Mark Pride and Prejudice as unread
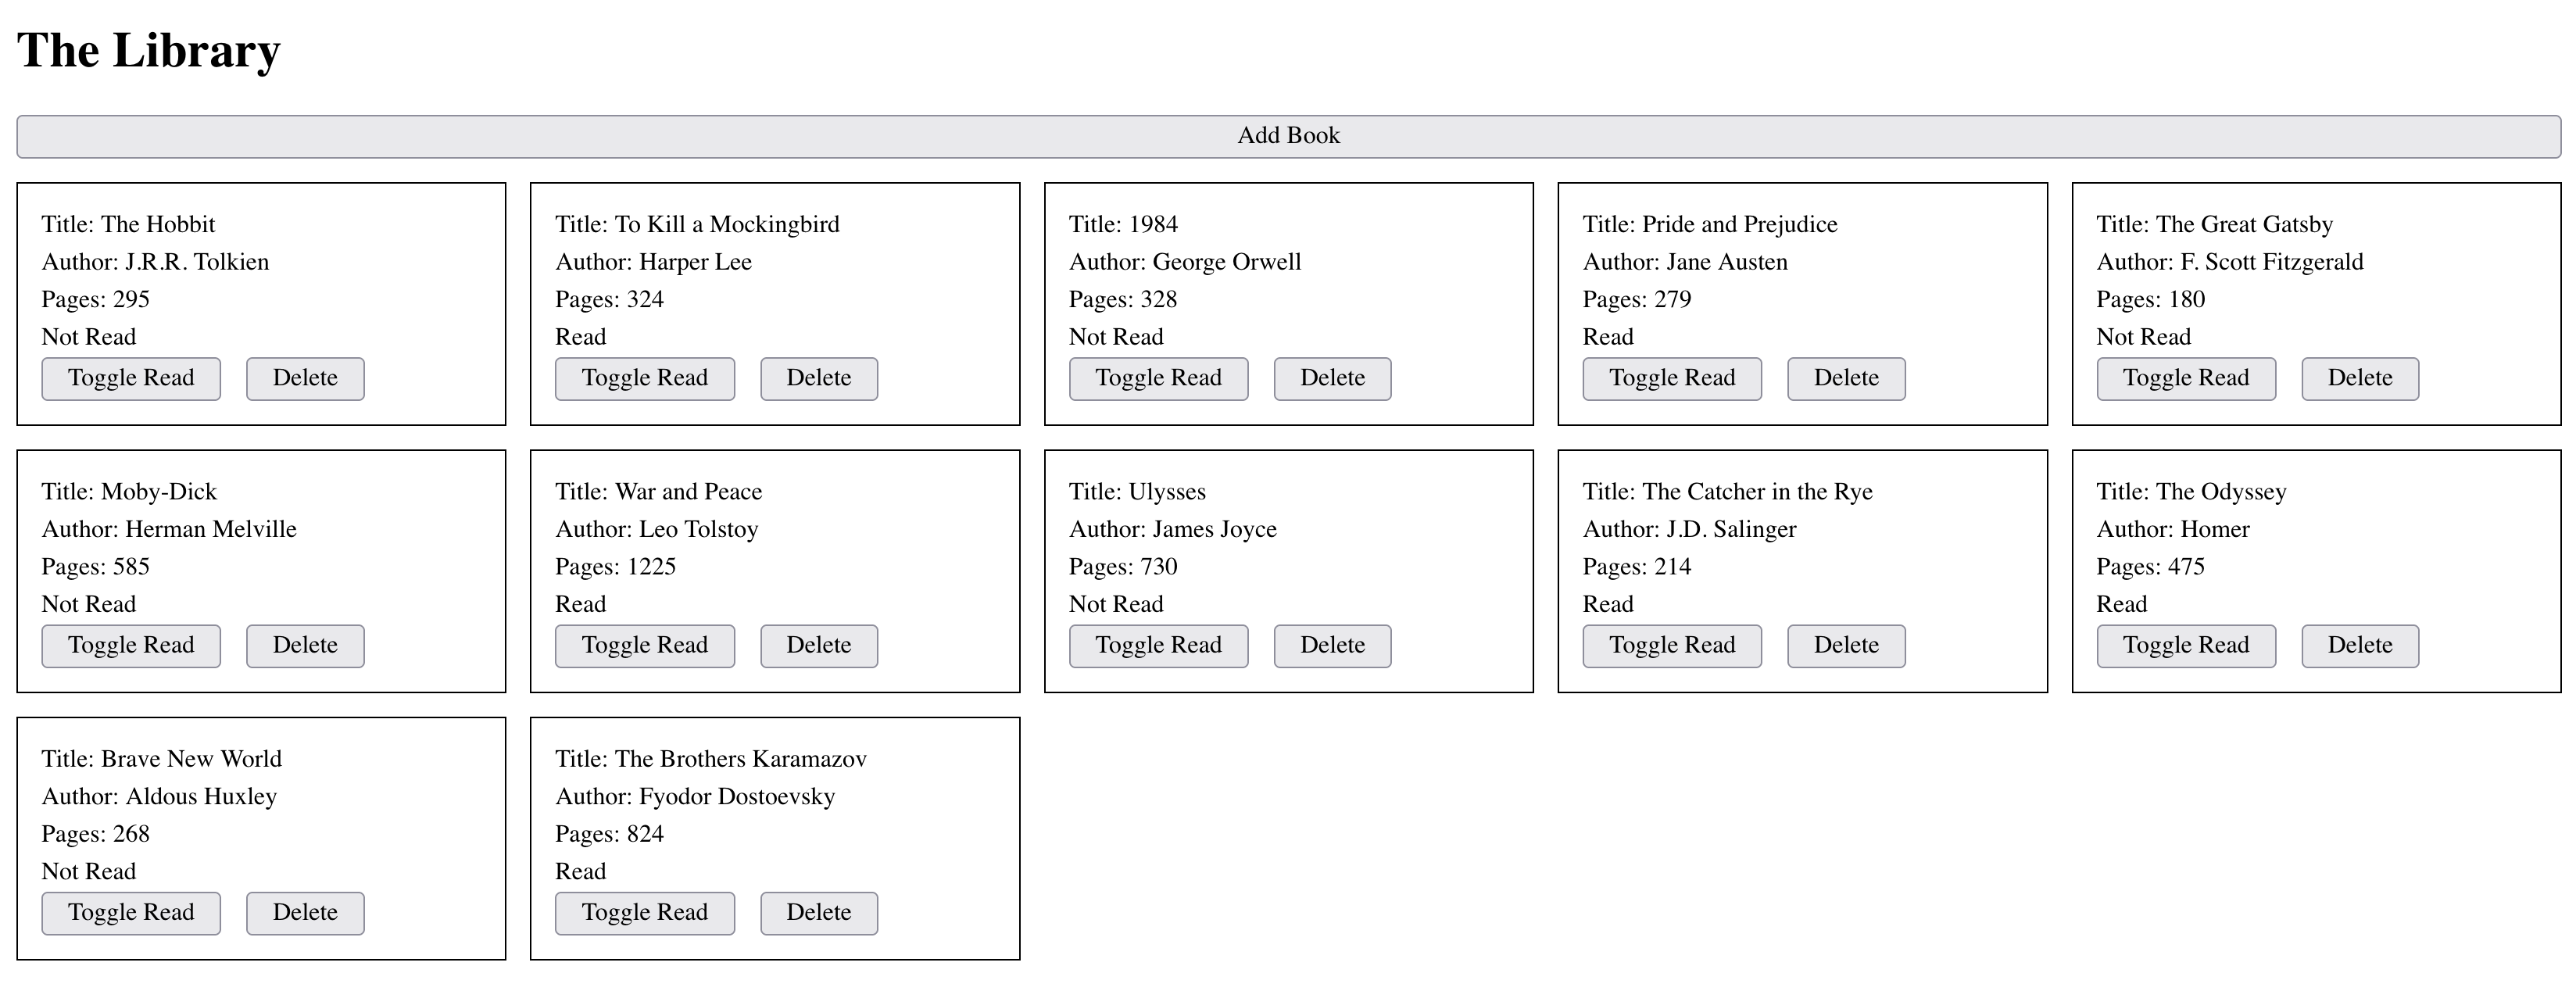Image resolution: width=2576 pixels, height=991 pixels. click(1672, 379)
